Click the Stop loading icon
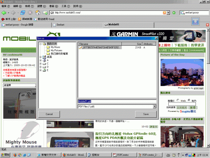210x158 pixels. [30, 13]
